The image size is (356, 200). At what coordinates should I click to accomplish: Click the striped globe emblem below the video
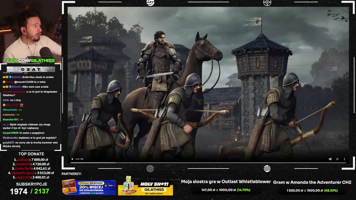point(267,168)
